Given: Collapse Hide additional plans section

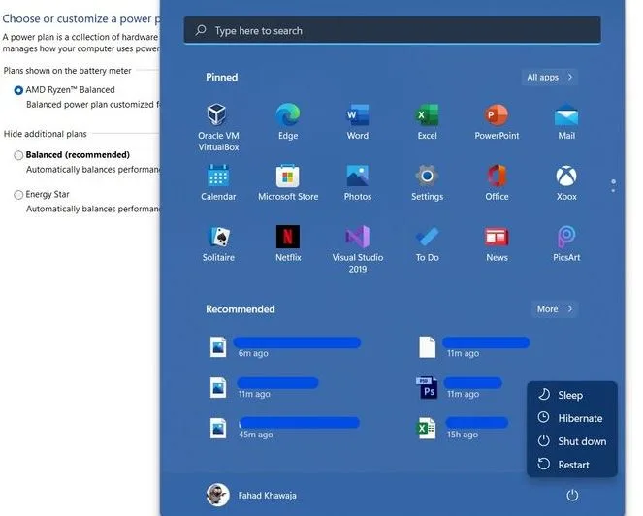Looking at the screenshot, I should click(46, 134).
